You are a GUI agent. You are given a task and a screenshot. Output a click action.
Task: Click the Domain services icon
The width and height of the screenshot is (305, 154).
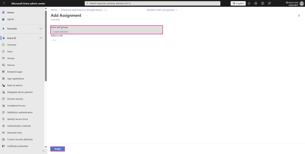click(3, 99)
